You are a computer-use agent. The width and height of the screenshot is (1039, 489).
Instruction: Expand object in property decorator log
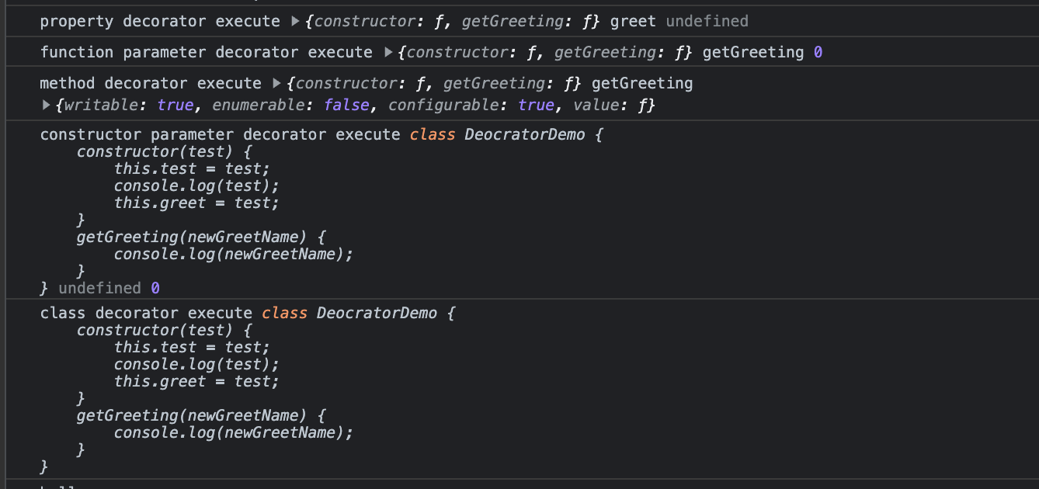(295, 22)
